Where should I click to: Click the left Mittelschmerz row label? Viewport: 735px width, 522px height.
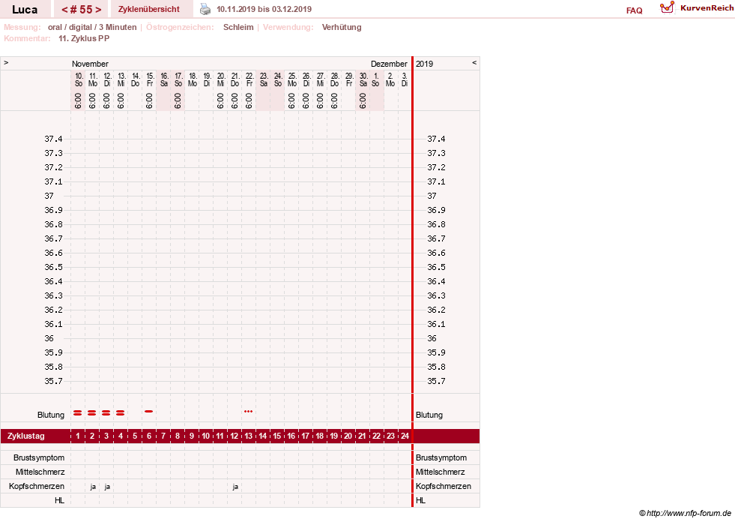point(40,472)
